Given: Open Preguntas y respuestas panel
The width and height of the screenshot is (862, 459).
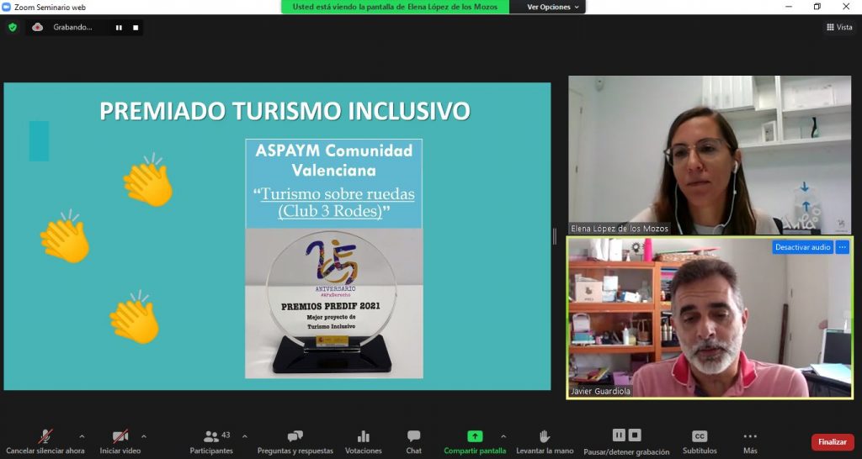Looking at the screenshot, I should pyautogui.click(x=295, y=442).
